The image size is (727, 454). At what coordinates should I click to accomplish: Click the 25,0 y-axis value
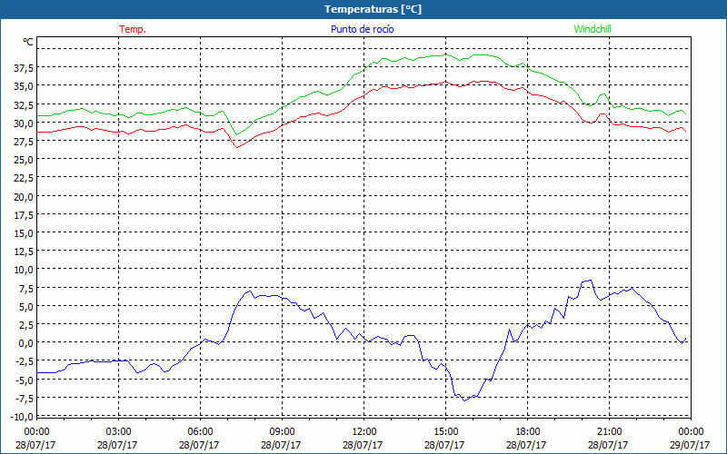click(x=24, y=160)
